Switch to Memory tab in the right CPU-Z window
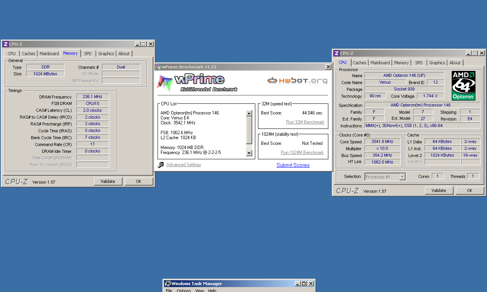487x292 pixels. point(401,63)
